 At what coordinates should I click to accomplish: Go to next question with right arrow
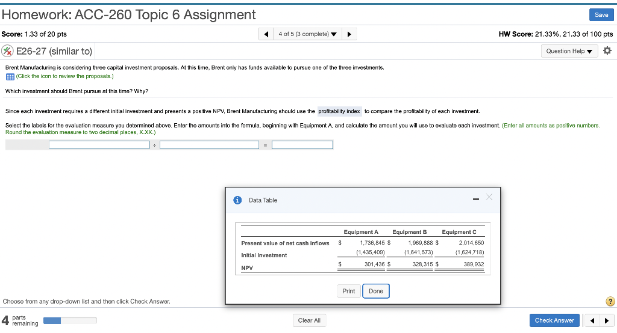[349, 34]
